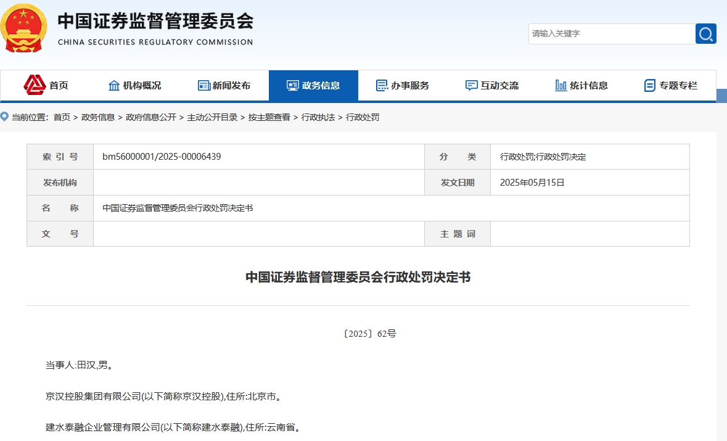Click the red triangle icon beside 首页
This screenshot has width=727, height=441.
35,85
